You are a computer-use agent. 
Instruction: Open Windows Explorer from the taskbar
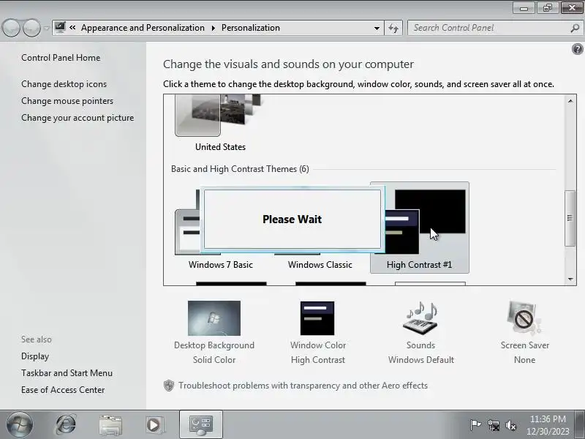pos(110,425)
